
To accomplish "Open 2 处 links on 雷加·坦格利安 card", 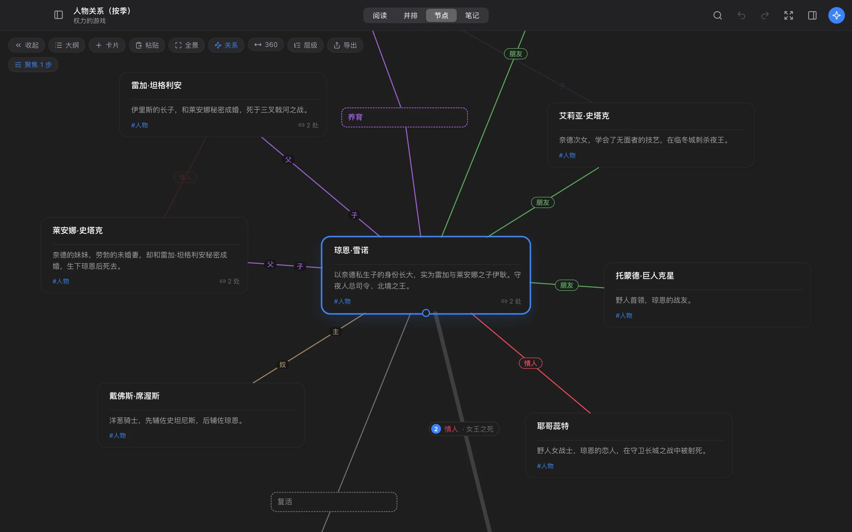I will (308, 125).
